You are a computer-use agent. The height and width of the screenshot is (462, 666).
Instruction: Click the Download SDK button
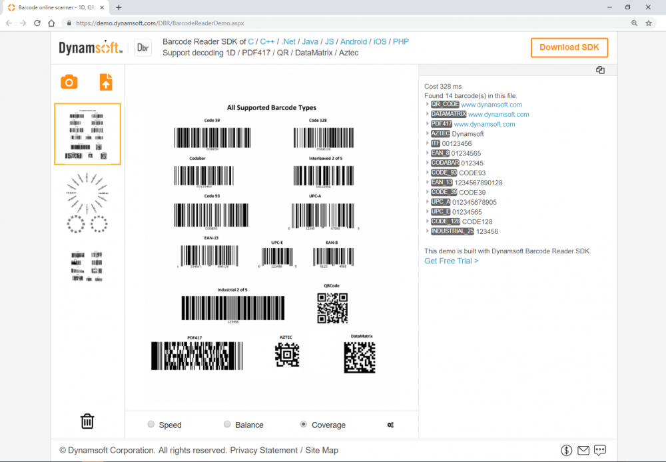(x=569, y=47)
